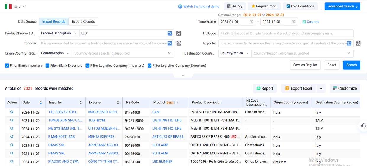The image size is (367, 166).
Task: Click the end date field 2024-12-31
Action: (x=279, y=22)
